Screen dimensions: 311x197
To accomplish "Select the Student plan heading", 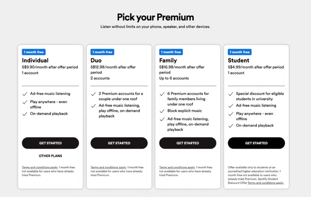I will [x=238, y=60].
